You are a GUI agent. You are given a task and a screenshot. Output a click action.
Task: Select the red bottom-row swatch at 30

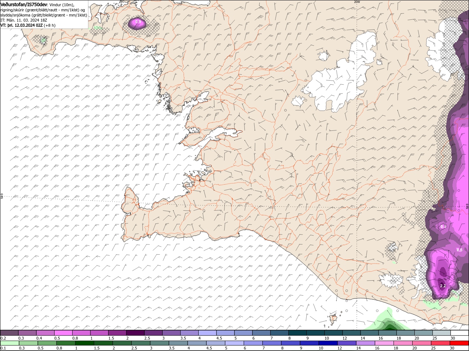(x=459, y=343)
